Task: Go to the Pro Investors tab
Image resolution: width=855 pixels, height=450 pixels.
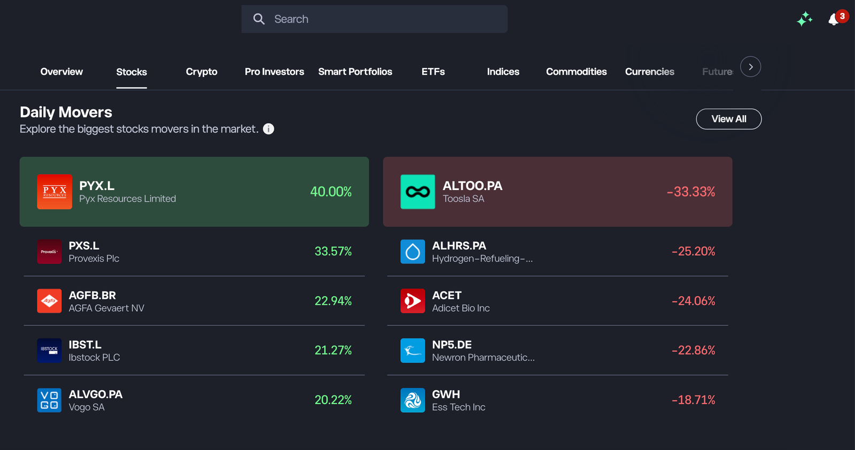Action: (274, 72)
